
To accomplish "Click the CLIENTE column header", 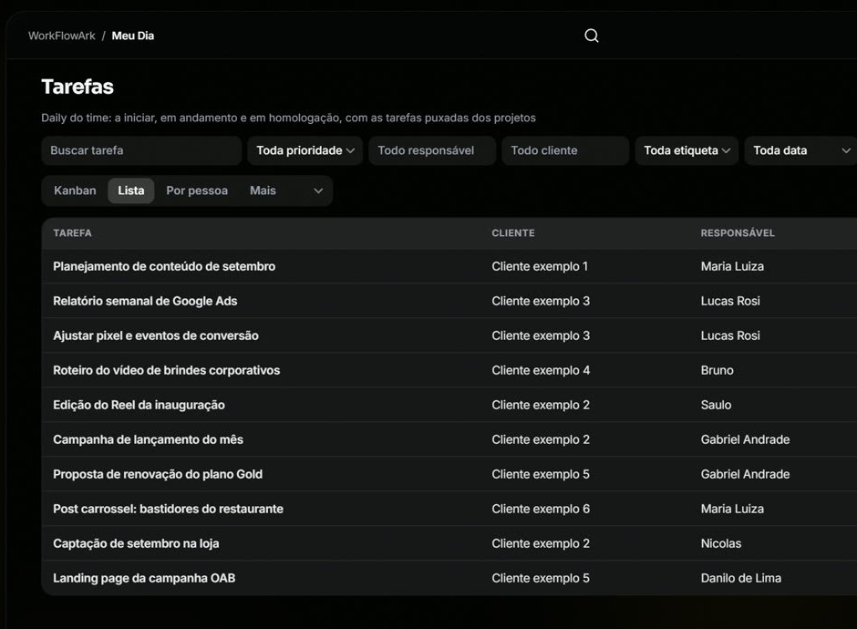I will click(513, 232).
